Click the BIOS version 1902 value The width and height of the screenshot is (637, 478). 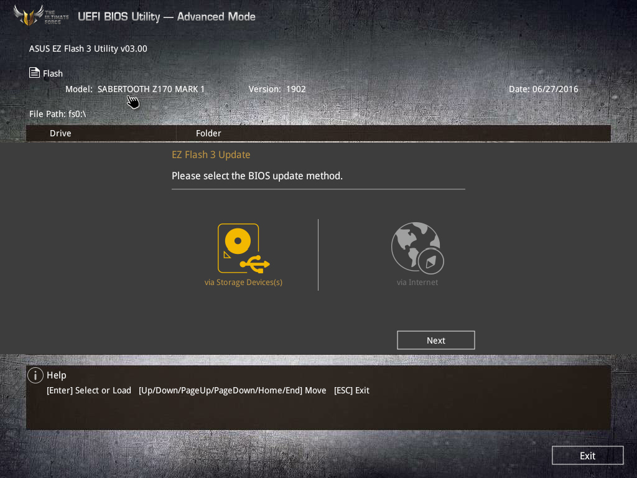295,89
